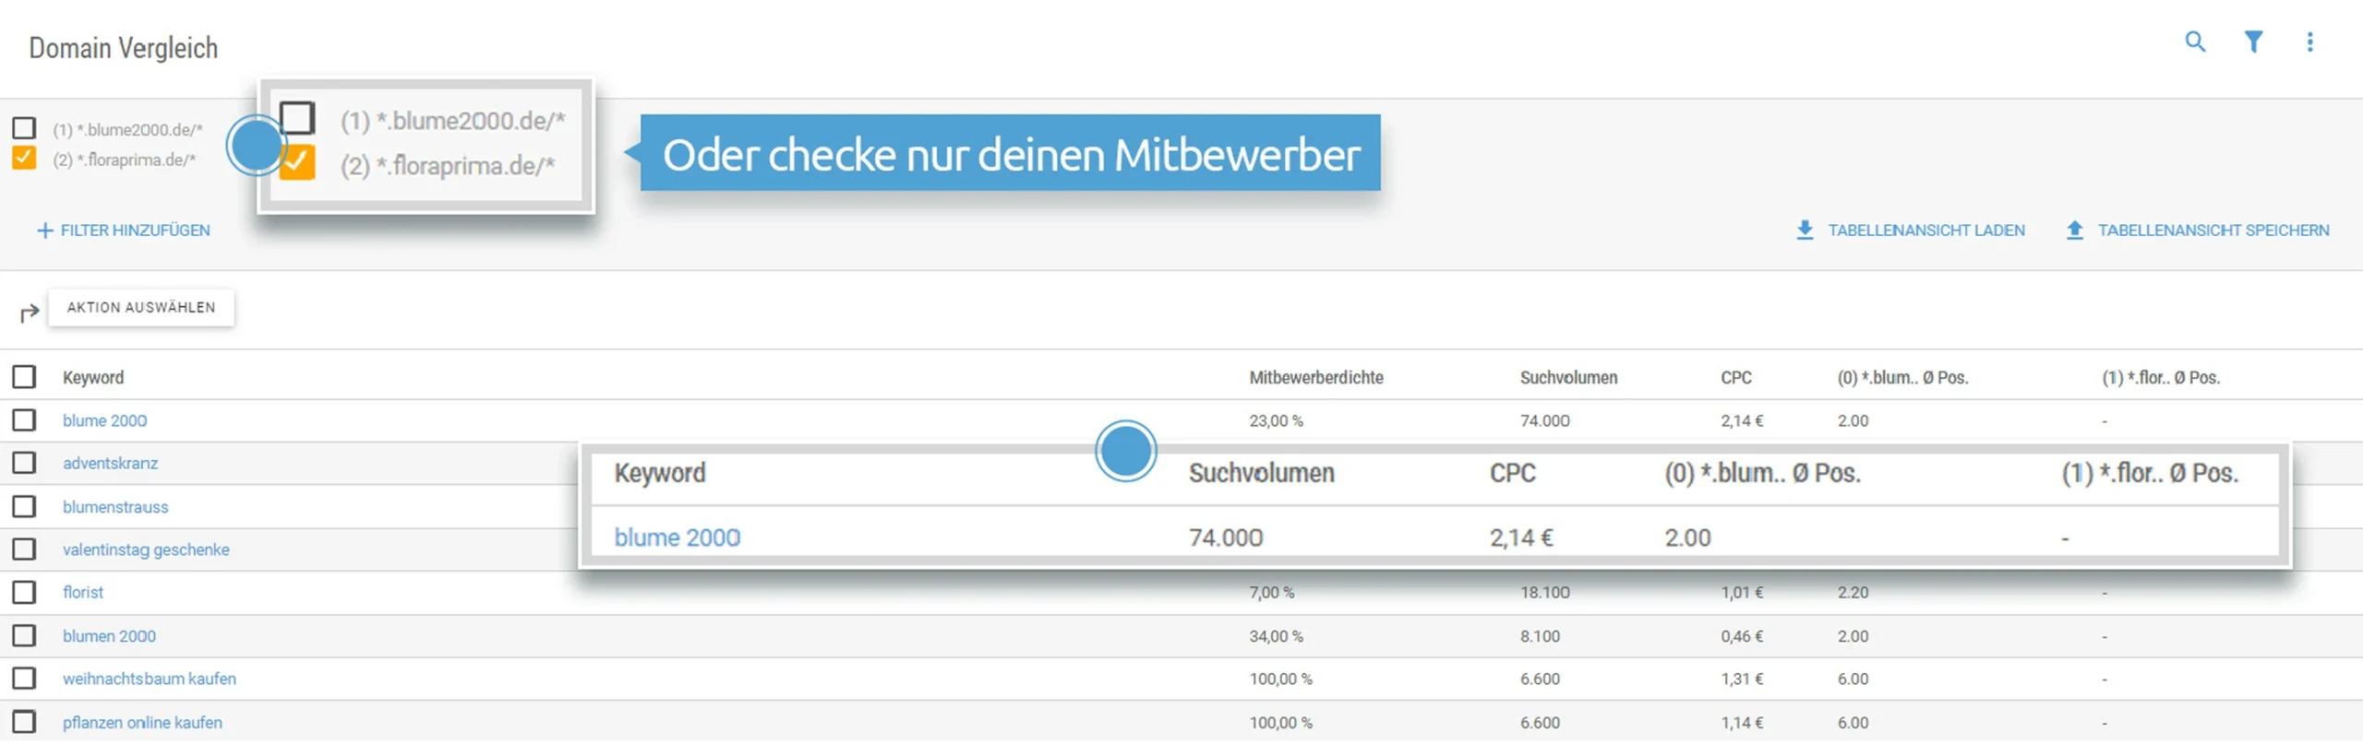The width and height of the screenshot is (2363, 744).
Task: Open the weihnachtsbaum kaufen keyword link
Action: click(150, 679)
